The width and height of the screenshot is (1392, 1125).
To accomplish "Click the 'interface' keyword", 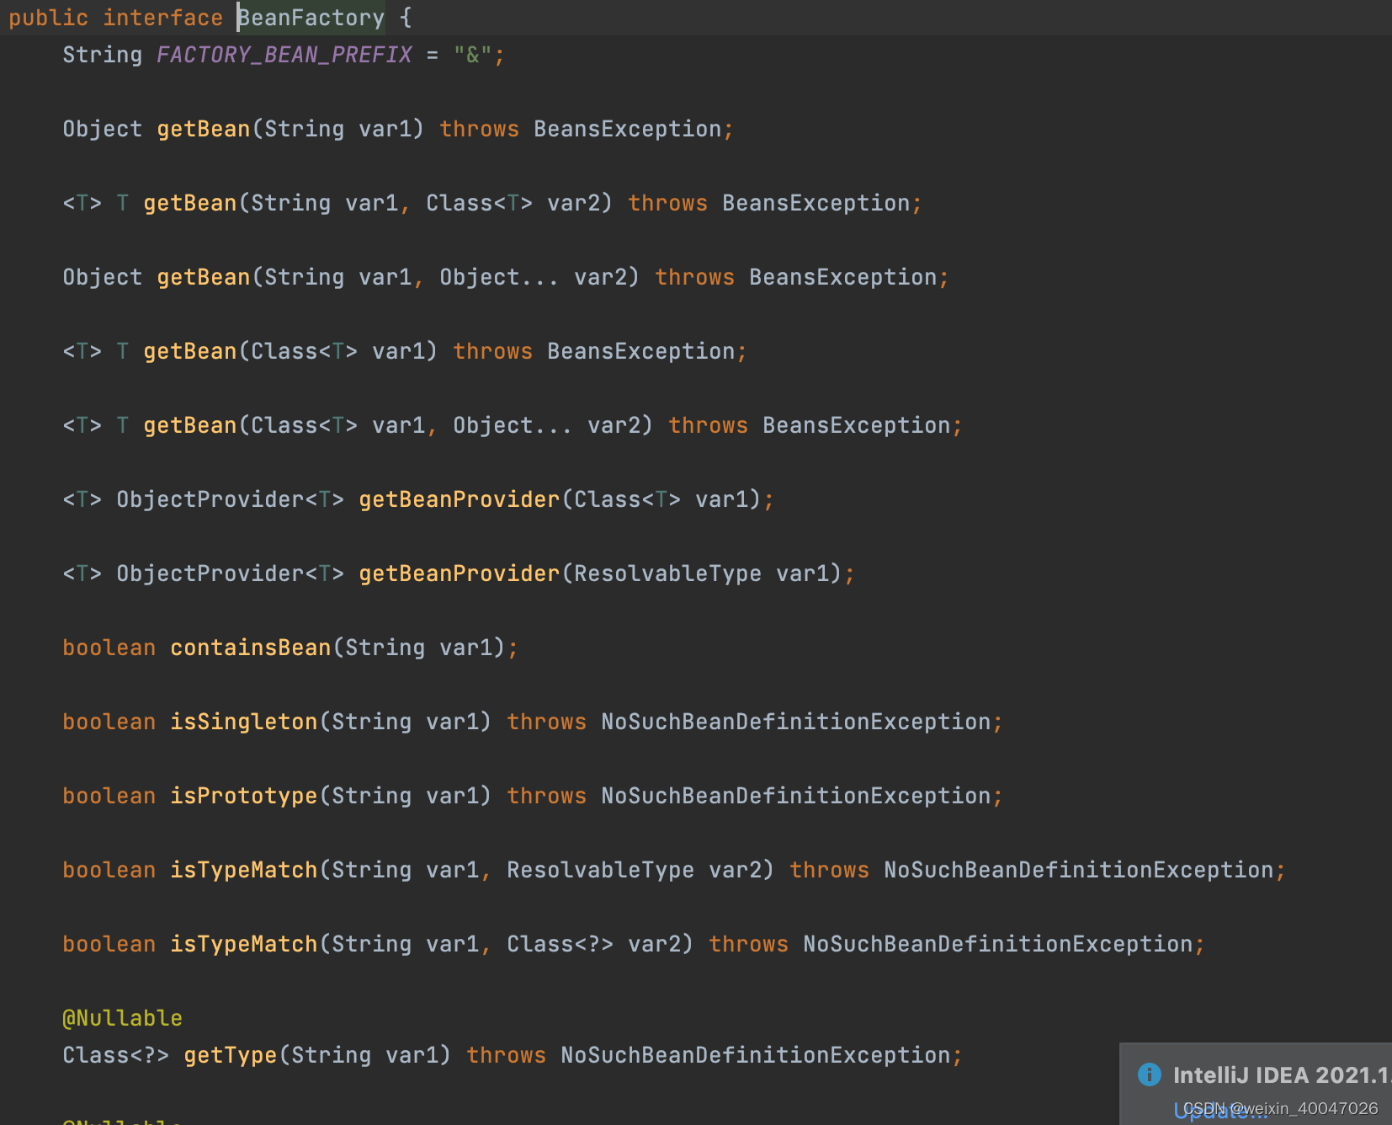I will coord(162,18).
